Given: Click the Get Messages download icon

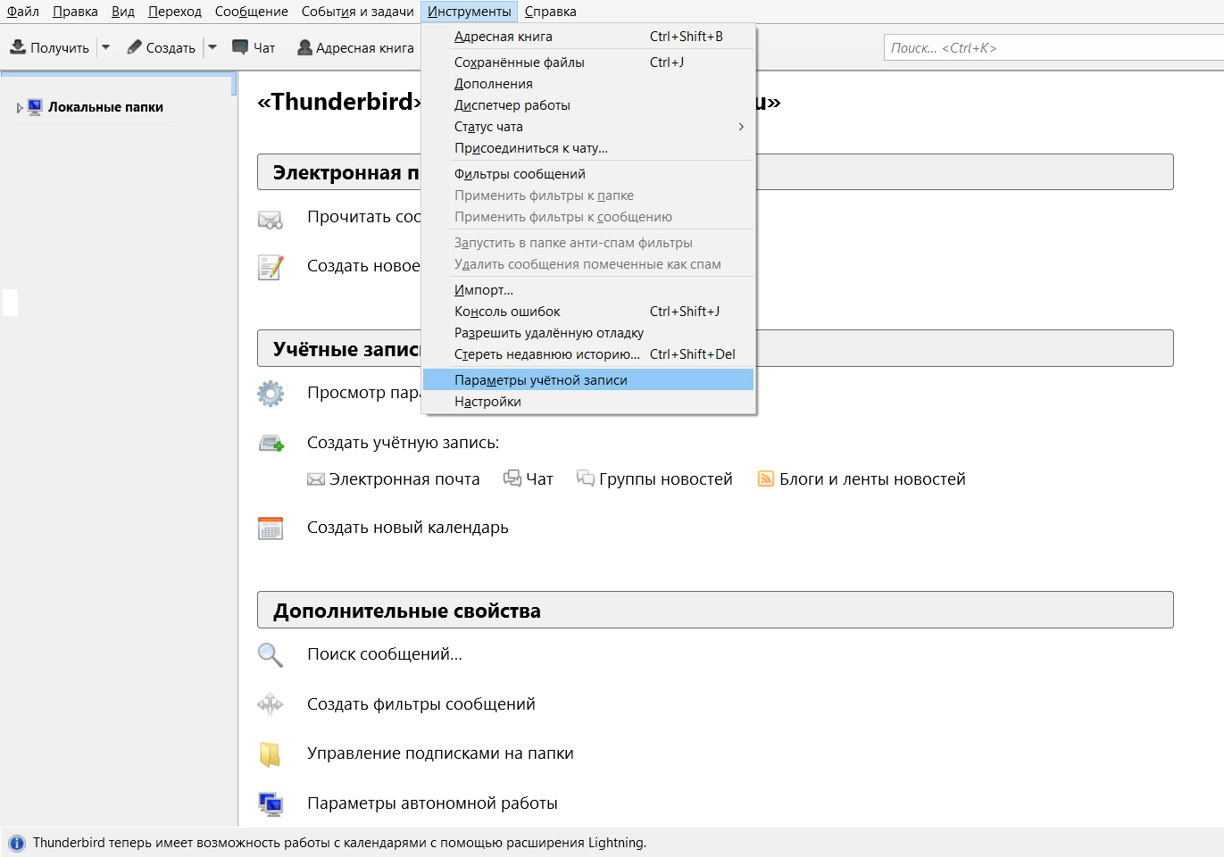Looking at the screenshot, I should [x=18, y=46].
